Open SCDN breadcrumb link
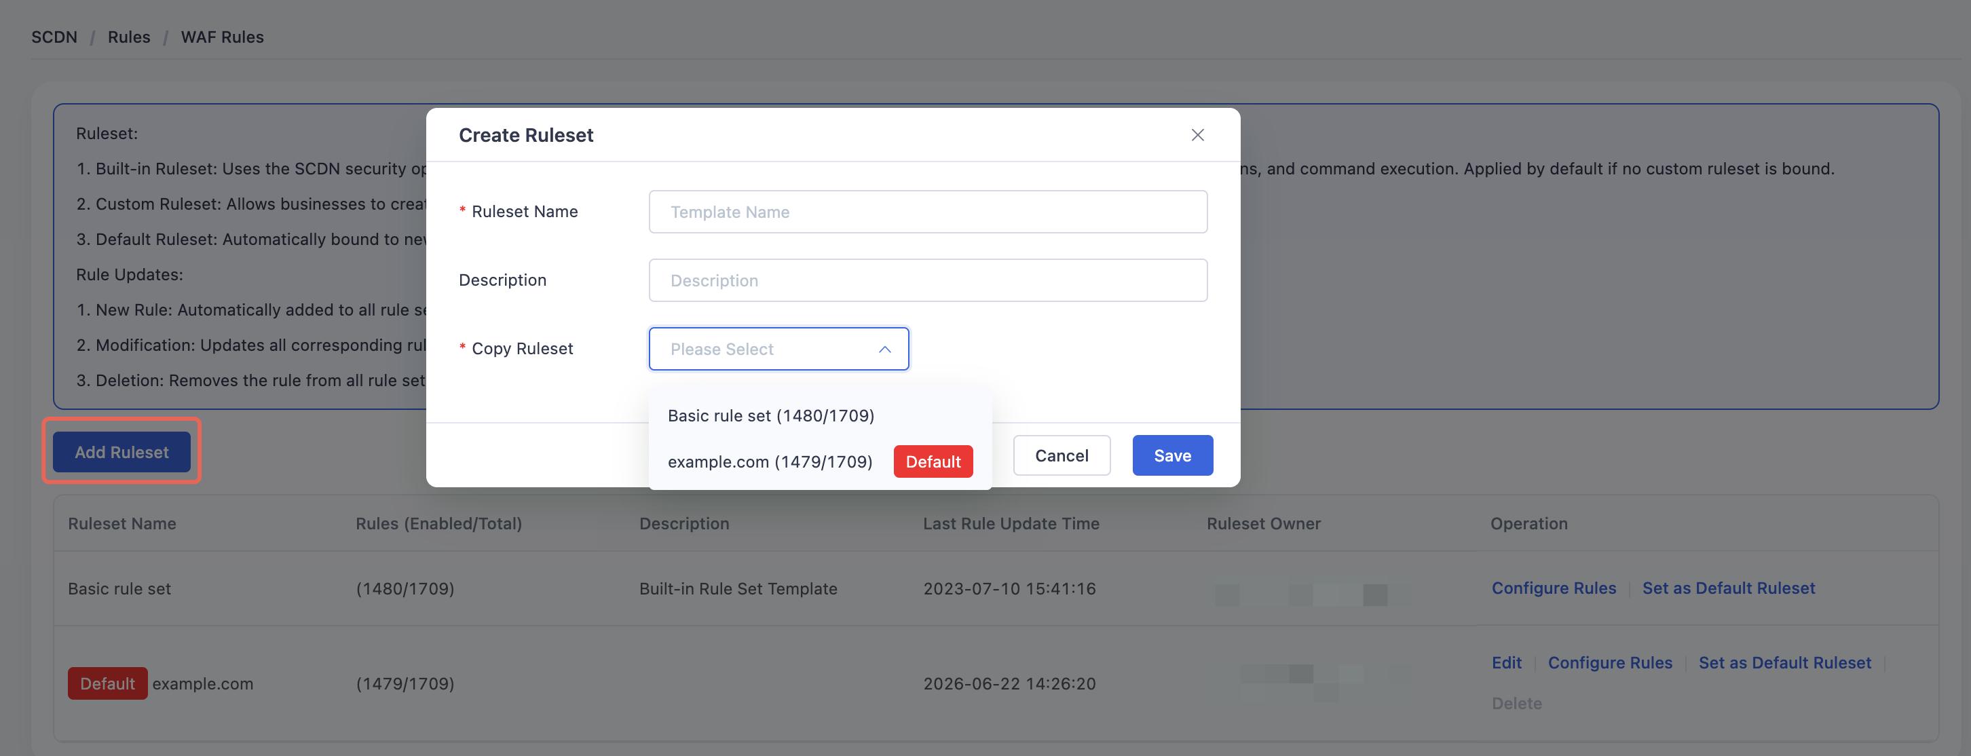This screenshot has height=756, width=1971. pos(54,37)
